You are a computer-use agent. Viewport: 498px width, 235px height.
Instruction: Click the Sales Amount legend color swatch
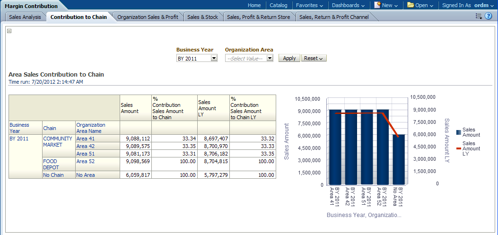click(459, 132)
